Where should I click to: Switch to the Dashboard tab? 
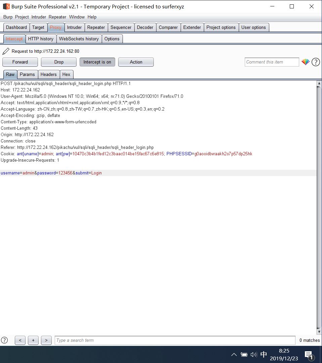coord(16,27)
